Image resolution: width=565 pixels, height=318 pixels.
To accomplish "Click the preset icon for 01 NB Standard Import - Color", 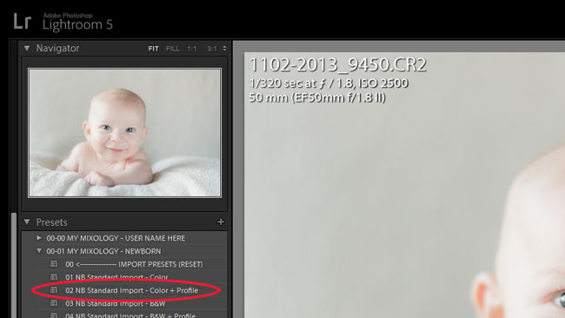I will (54, 277).
